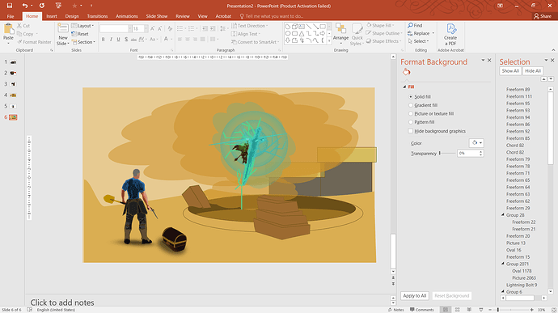This screenshot has height=313, width=558.
Task: Select Picture 13 in the Selection pane
Action: tap(516, 243)
